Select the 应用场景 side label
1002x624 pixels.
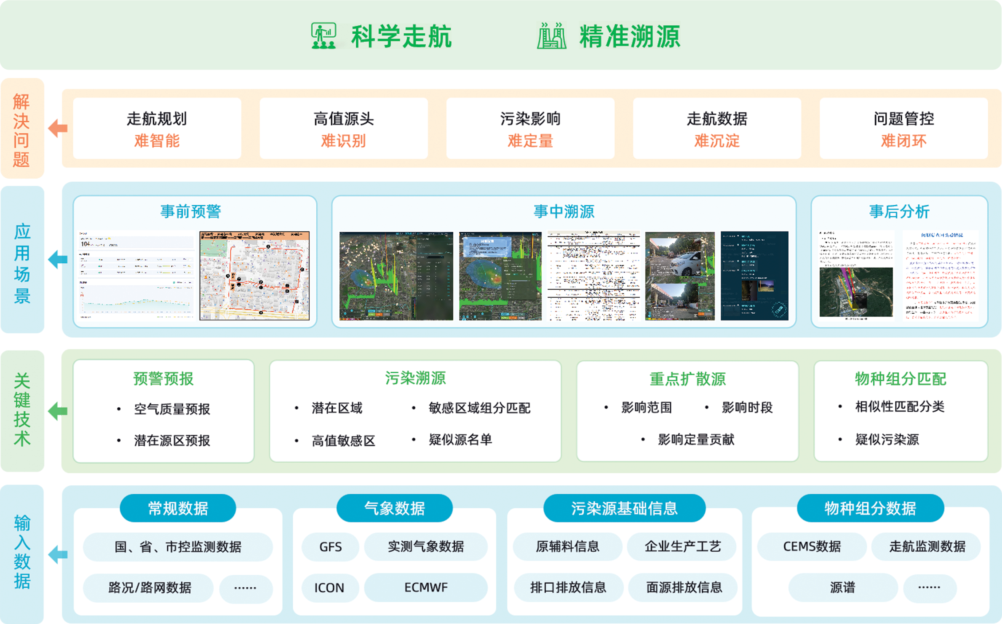pyautogui.click(x=22, y=259)
